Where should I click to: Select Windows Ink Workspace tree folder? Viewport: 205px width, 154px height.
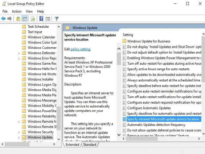pyautogui.click(x=42, y=74)
